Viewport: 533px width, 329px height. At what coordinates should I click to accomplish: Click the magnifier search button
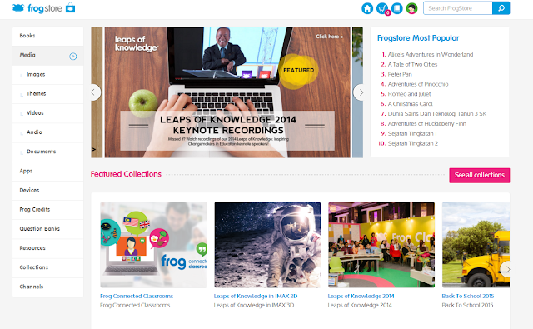click(501, 8)
